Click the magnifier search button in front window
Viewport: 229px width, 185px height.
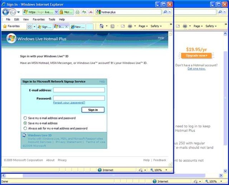tap(165, 12)
